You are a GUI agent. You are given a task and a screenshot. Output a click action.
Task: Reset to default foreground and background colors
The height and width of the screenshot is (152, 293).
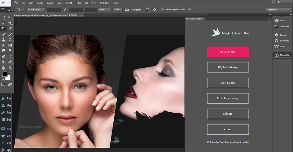pos(3,79)
